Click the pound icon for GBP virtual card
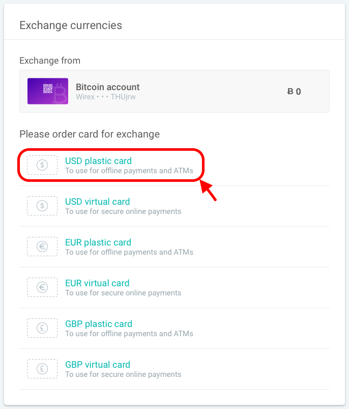 (x=42, y=369)
